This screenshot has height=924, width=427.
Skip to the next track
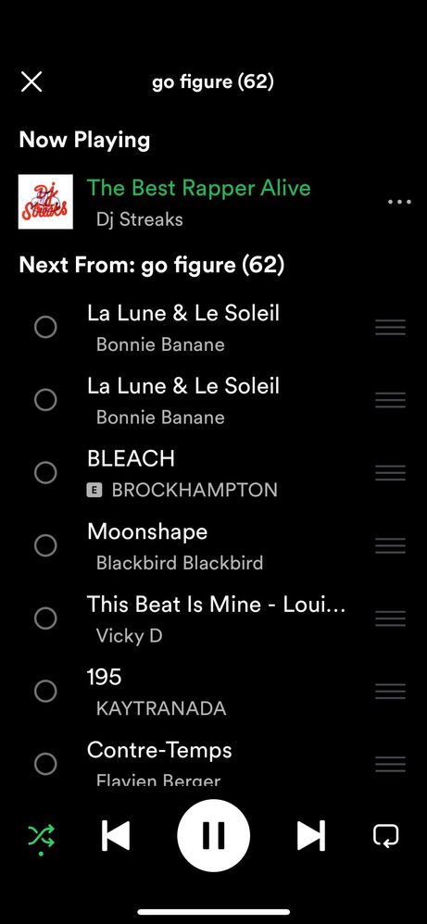(x=311, y=836)
